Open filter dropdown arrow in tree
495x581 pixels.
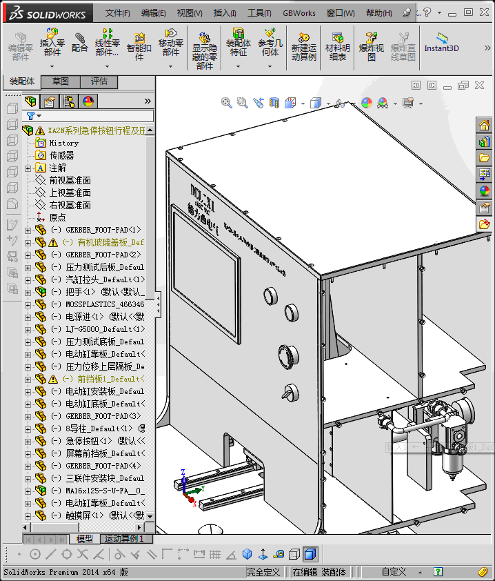pos(39,116)
